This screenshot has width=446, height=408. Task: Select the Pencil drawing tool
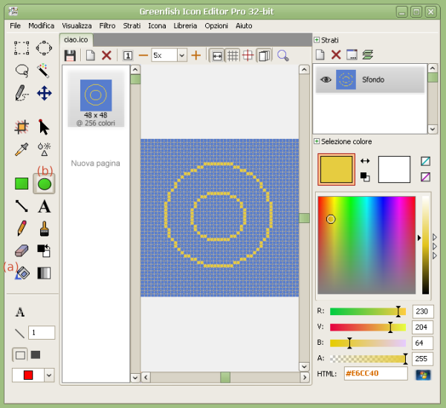click(22, 228)
